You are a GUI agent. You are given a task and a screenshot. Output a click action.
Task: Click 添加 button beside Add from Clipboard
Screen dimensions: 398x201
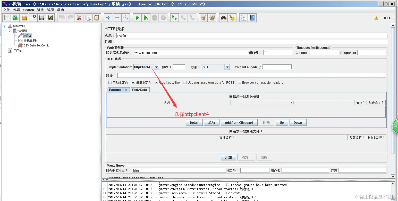coord(212,122)
